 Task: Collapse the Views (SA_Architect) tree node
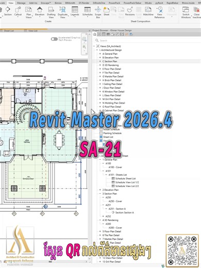tap(94, 46)
